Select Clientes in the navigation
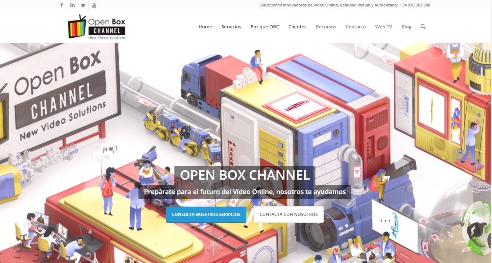The image size is (492, 263). pyautogui.click(x=297, y=27)
